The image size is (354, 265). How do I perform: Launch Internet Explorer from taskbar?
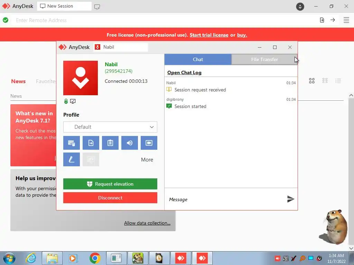(x=31, y=258)
